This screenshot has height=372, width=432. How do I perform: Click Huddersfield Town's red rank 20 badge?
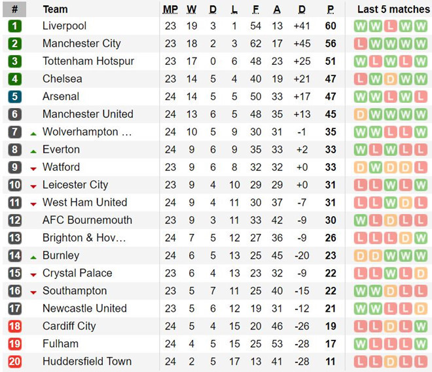14,362
